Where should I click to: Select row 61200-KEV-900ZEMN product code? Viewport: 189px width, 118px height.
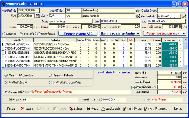coord(19,61)
